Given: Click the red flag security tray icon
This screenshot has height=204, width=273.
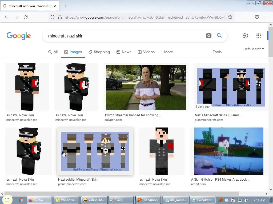Looking at the screenshot, I should point(233,200).
